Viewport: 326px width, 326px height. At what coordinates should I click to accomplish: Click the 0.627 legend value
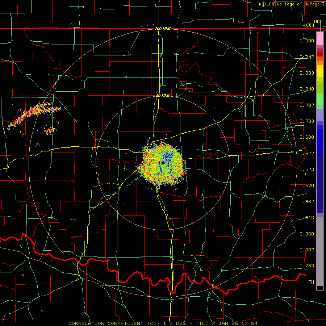[x=307, y=154]
